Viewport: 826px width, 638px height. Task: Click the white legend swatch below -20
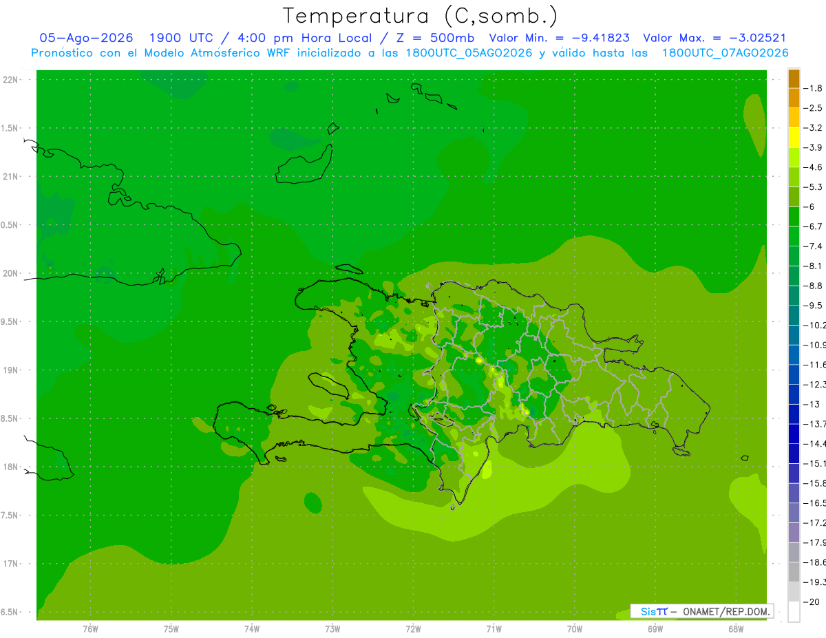794,612
